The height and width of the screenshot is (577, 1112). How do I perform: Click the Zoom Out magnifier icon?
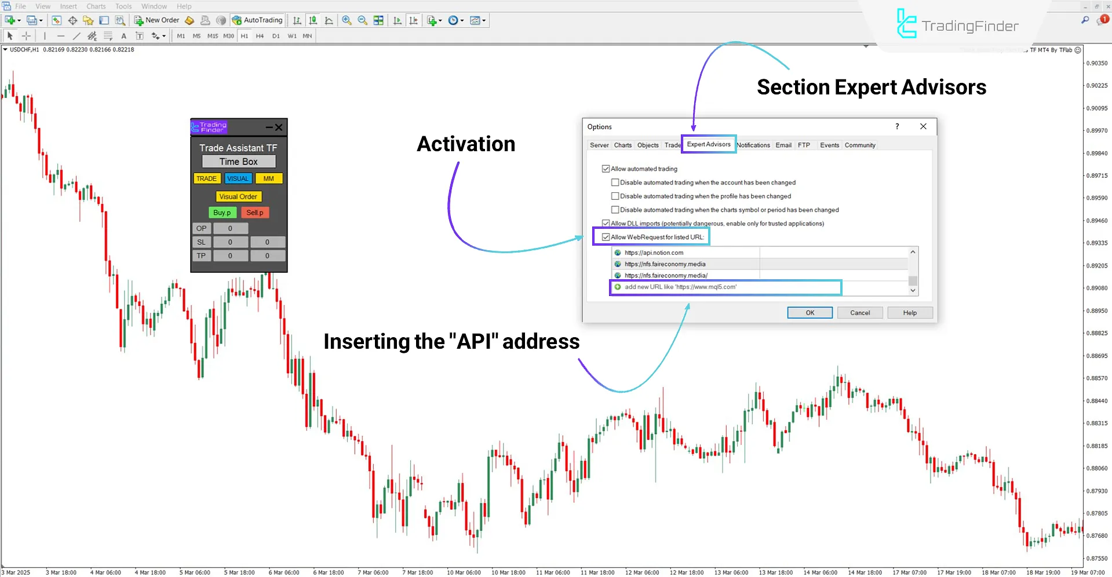(363, 20)
